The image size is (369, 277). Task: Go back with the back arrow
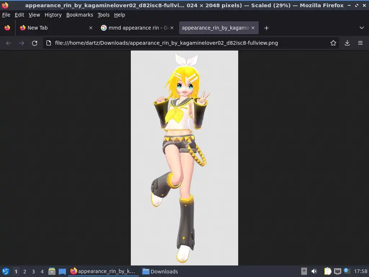click(9, 43)
